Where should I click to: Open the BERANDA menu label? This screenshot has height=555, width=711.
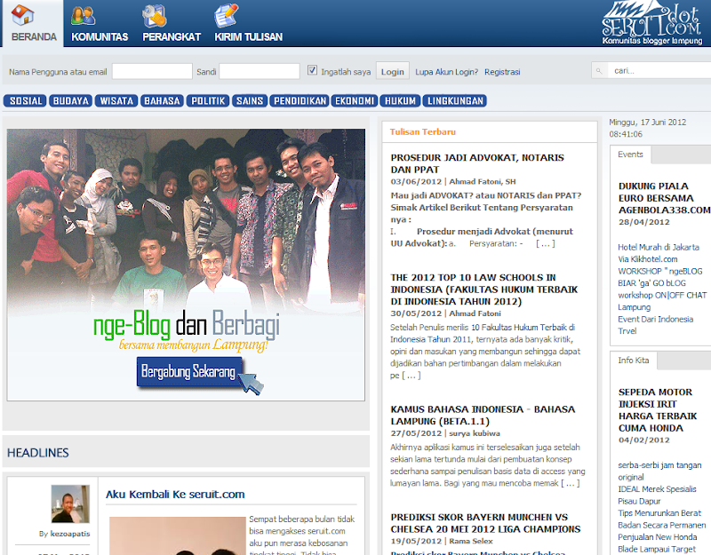point(34,37)
